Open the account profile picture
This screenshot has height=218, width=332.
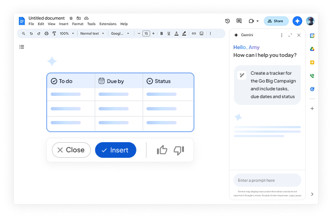[x=310, y=21]
